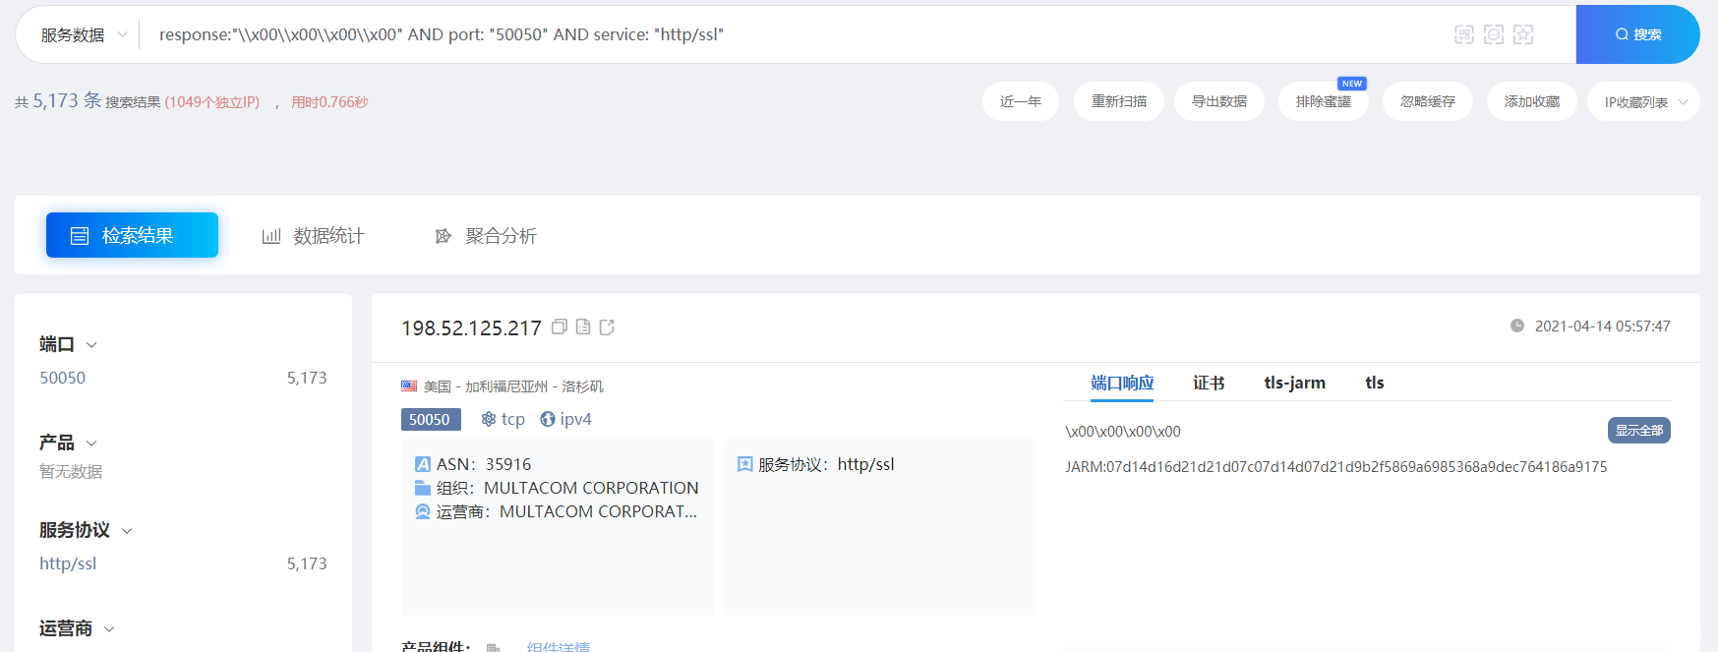This screenshot has height=652, width=1718.
Task: Click the star bookmark icon in the search bar
Action: click(x=1523, y=34)
